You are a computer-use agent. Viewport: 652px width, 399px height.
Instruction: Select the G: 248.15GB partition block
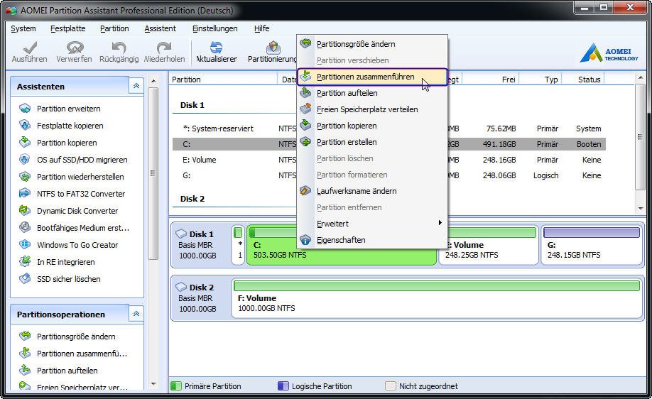click(592, 245)
